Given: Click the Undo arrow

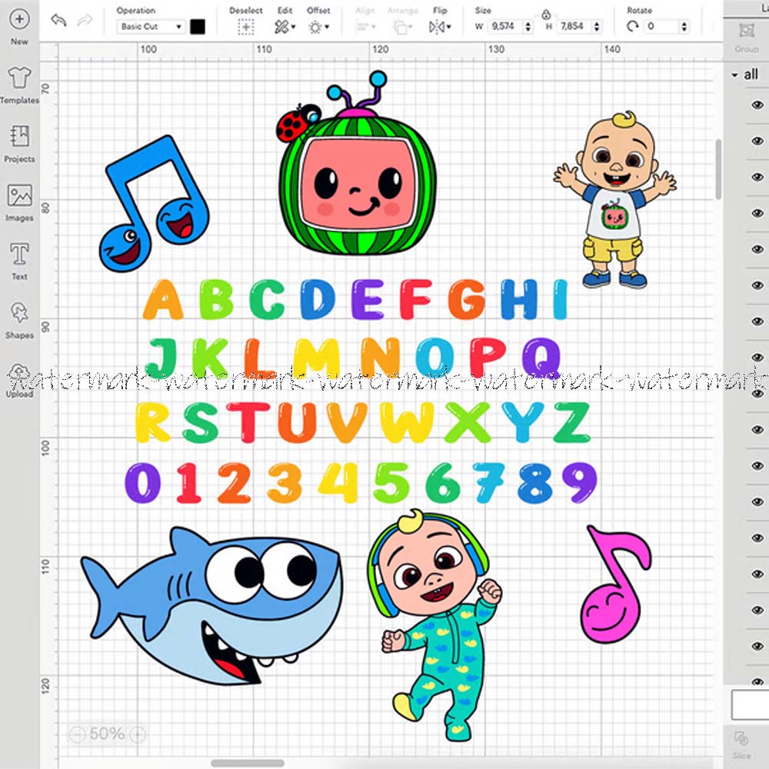Looking at the screenshot, I should (x=58, y=21).
